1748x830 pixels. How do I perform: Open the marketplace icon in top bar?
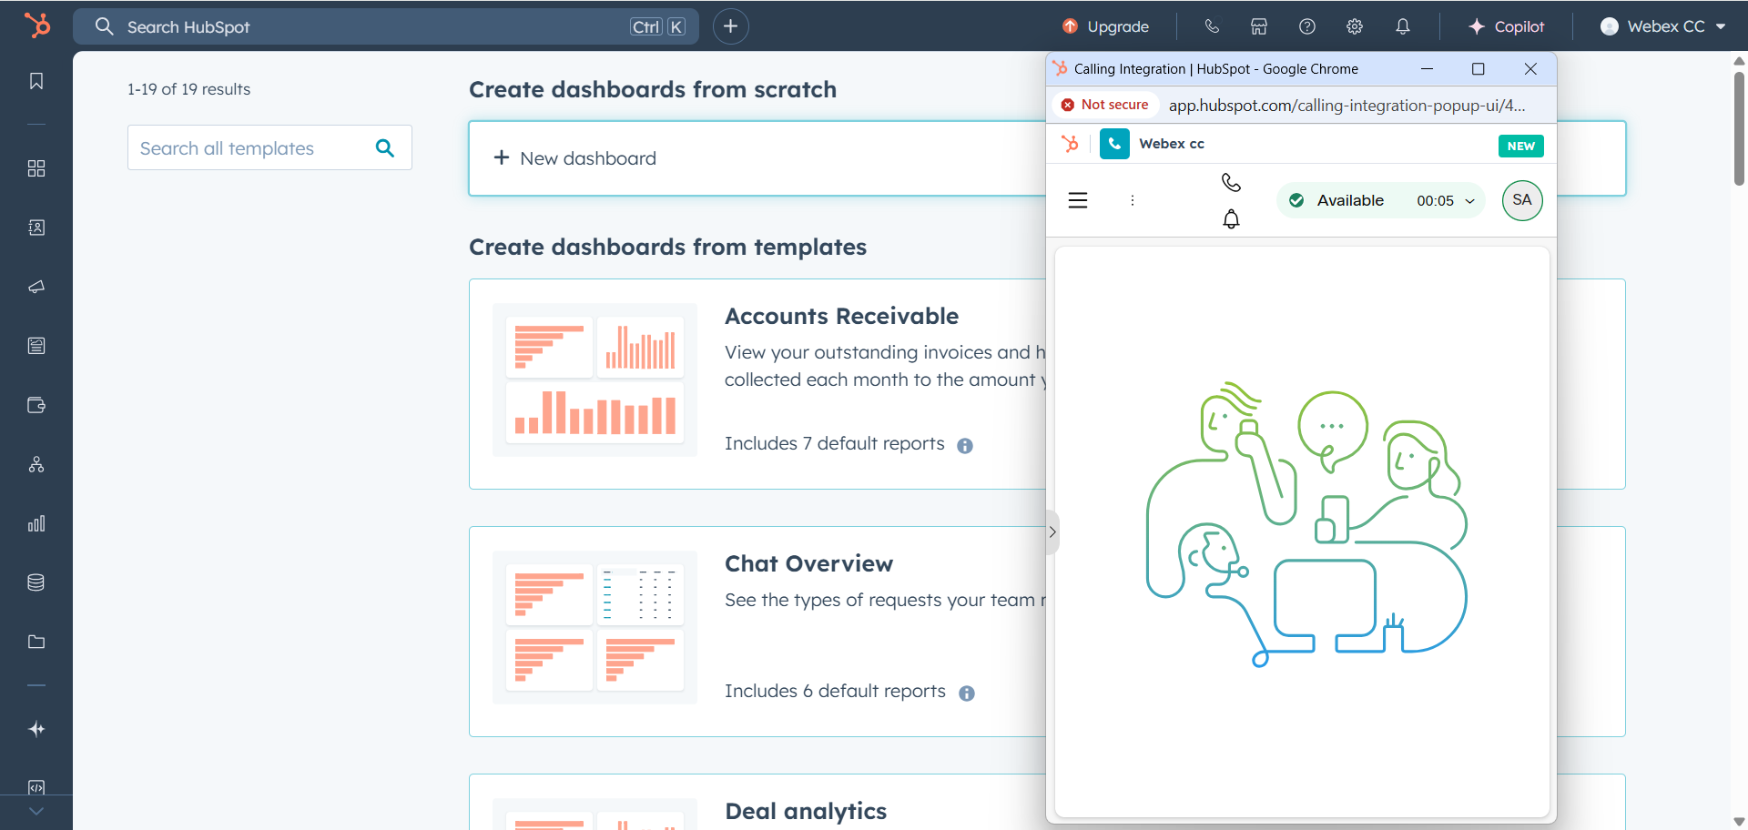[x=1259, y=26]
